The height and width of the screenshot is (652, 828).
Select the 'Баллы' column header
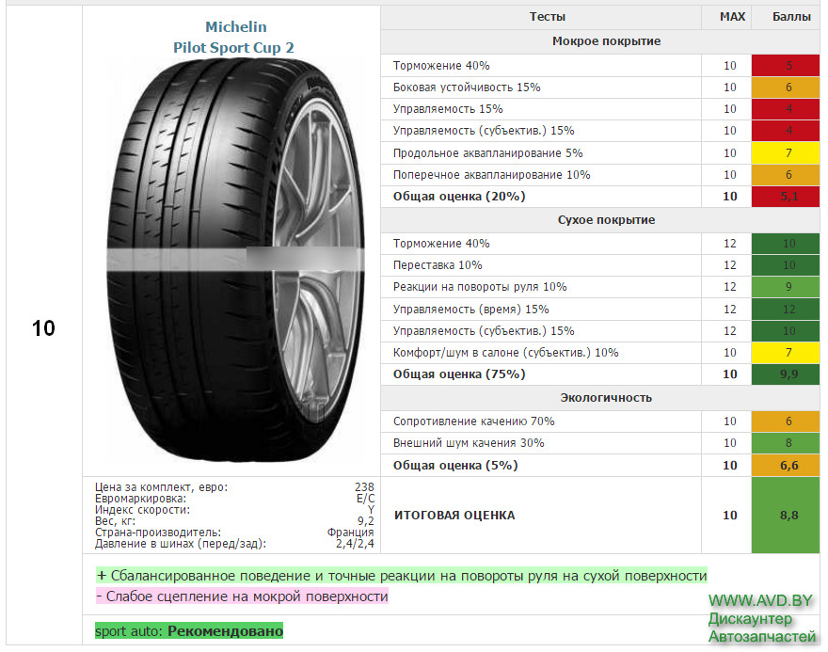pyautogui.click(x=791, y=17)
